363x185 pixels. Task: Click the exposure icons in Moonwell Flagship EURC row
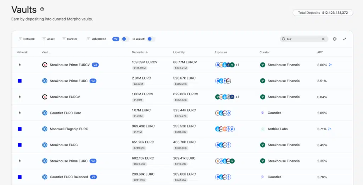click(225, 129)
